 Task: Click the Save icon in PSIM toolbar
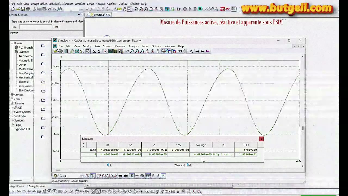(x=23, y=9)
